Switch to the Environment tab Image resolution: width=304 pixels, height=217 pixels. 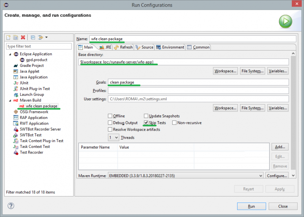[170, 48]
